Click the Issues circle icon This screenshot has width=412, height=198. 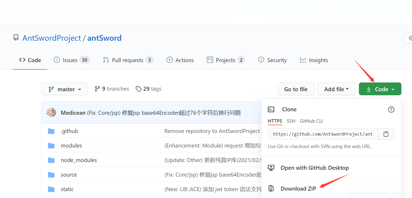pyautogui.click(x=57, y=60)
